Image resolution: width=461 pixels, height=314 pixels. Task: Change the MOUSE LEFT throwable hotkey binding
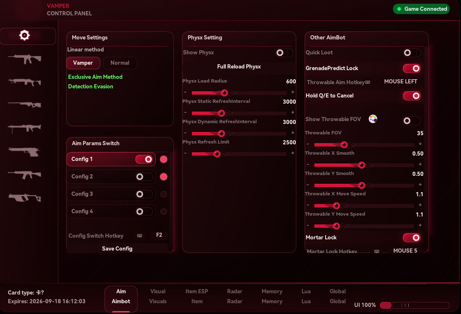[401, 82]
